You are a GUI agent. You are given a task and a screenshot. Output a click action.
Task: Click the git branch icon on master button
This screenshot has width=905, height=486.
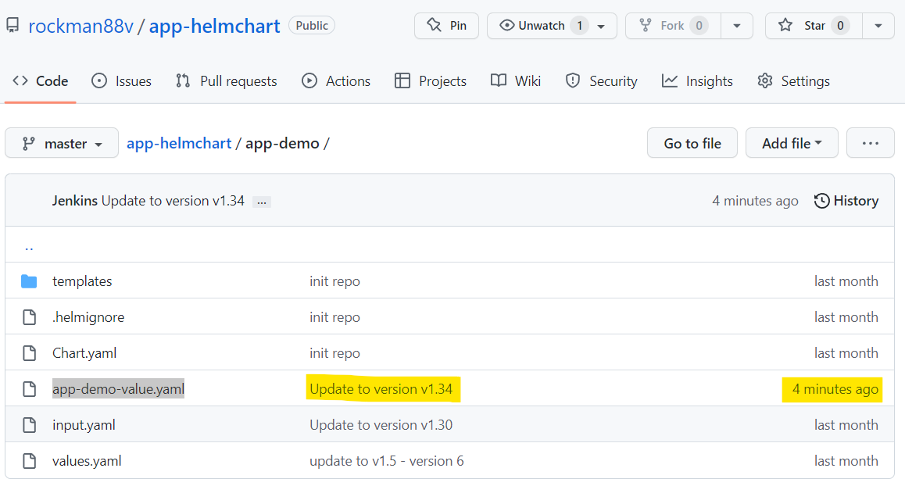coord(28,144)
